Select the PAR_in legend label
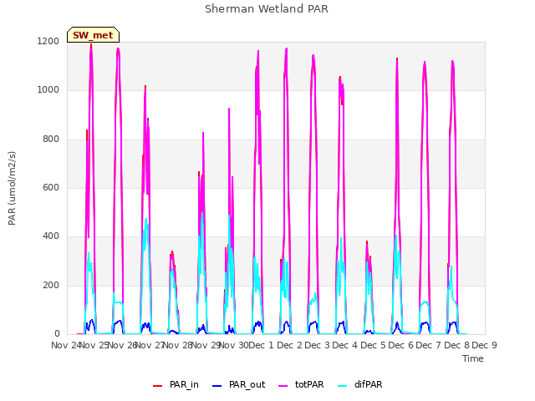Viewport: 535px width, 401px height. point(184,384)
